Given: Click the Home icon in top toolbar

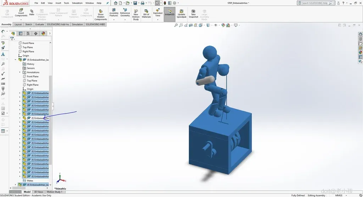Looking at the screenshot, I should click(x=116, y=3).
